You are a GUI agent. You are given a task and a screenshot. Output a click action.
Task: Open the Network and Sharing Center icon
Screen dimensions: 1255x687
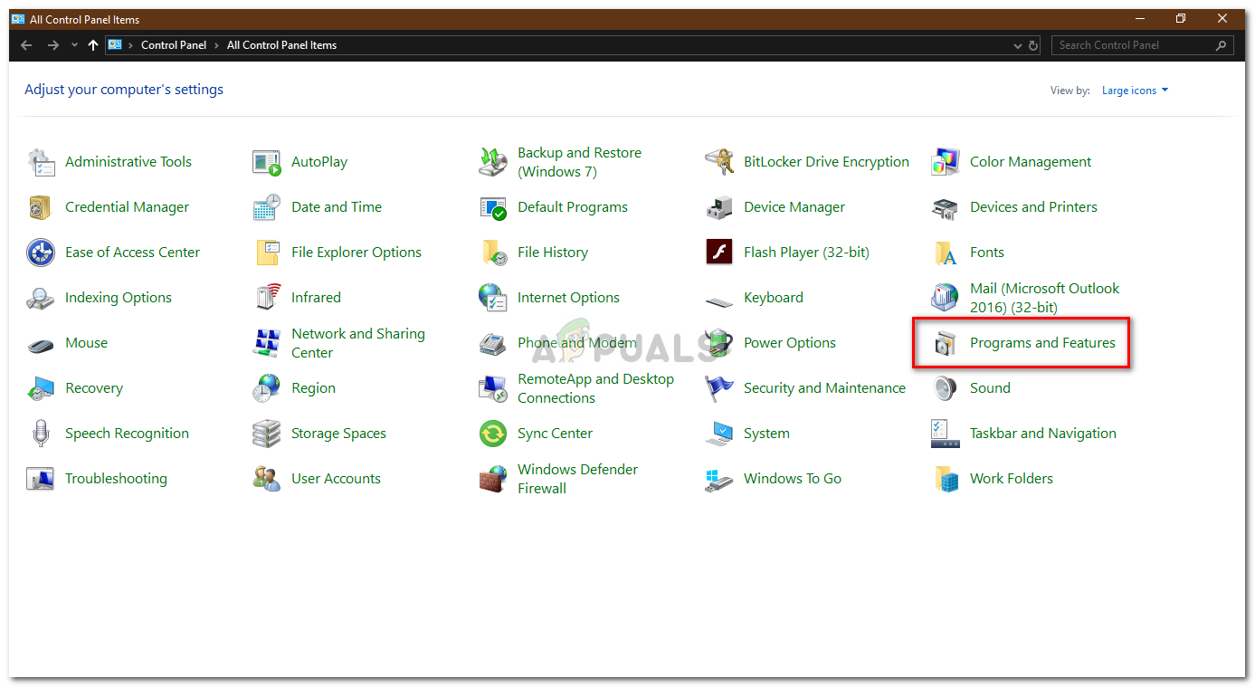coord(267,343)
